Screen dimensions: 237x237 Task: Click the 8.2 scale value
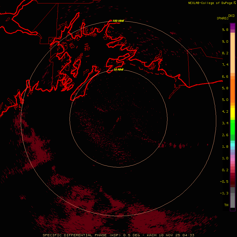[x=225, y=53]
